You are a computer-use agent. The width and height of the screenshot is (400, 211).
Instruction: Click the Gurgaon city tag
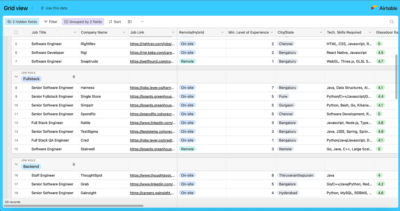point(286,105)
